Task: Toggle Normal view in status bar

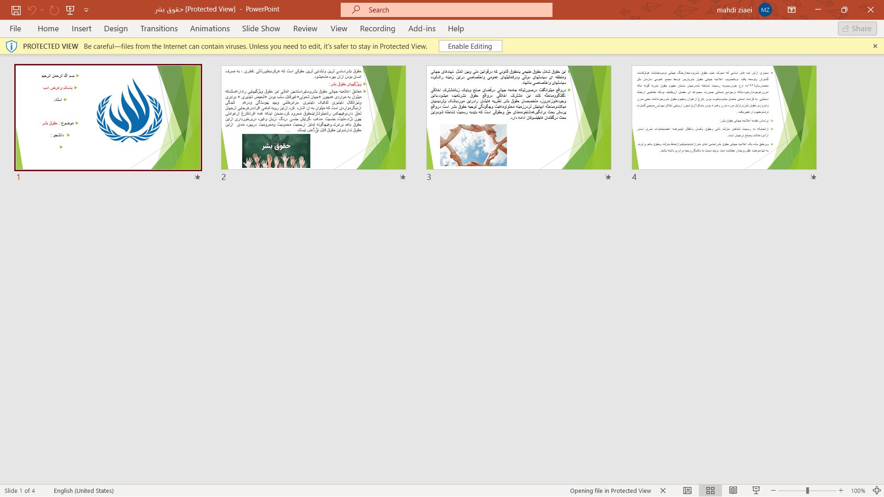Action: click(x=687, y=490)
